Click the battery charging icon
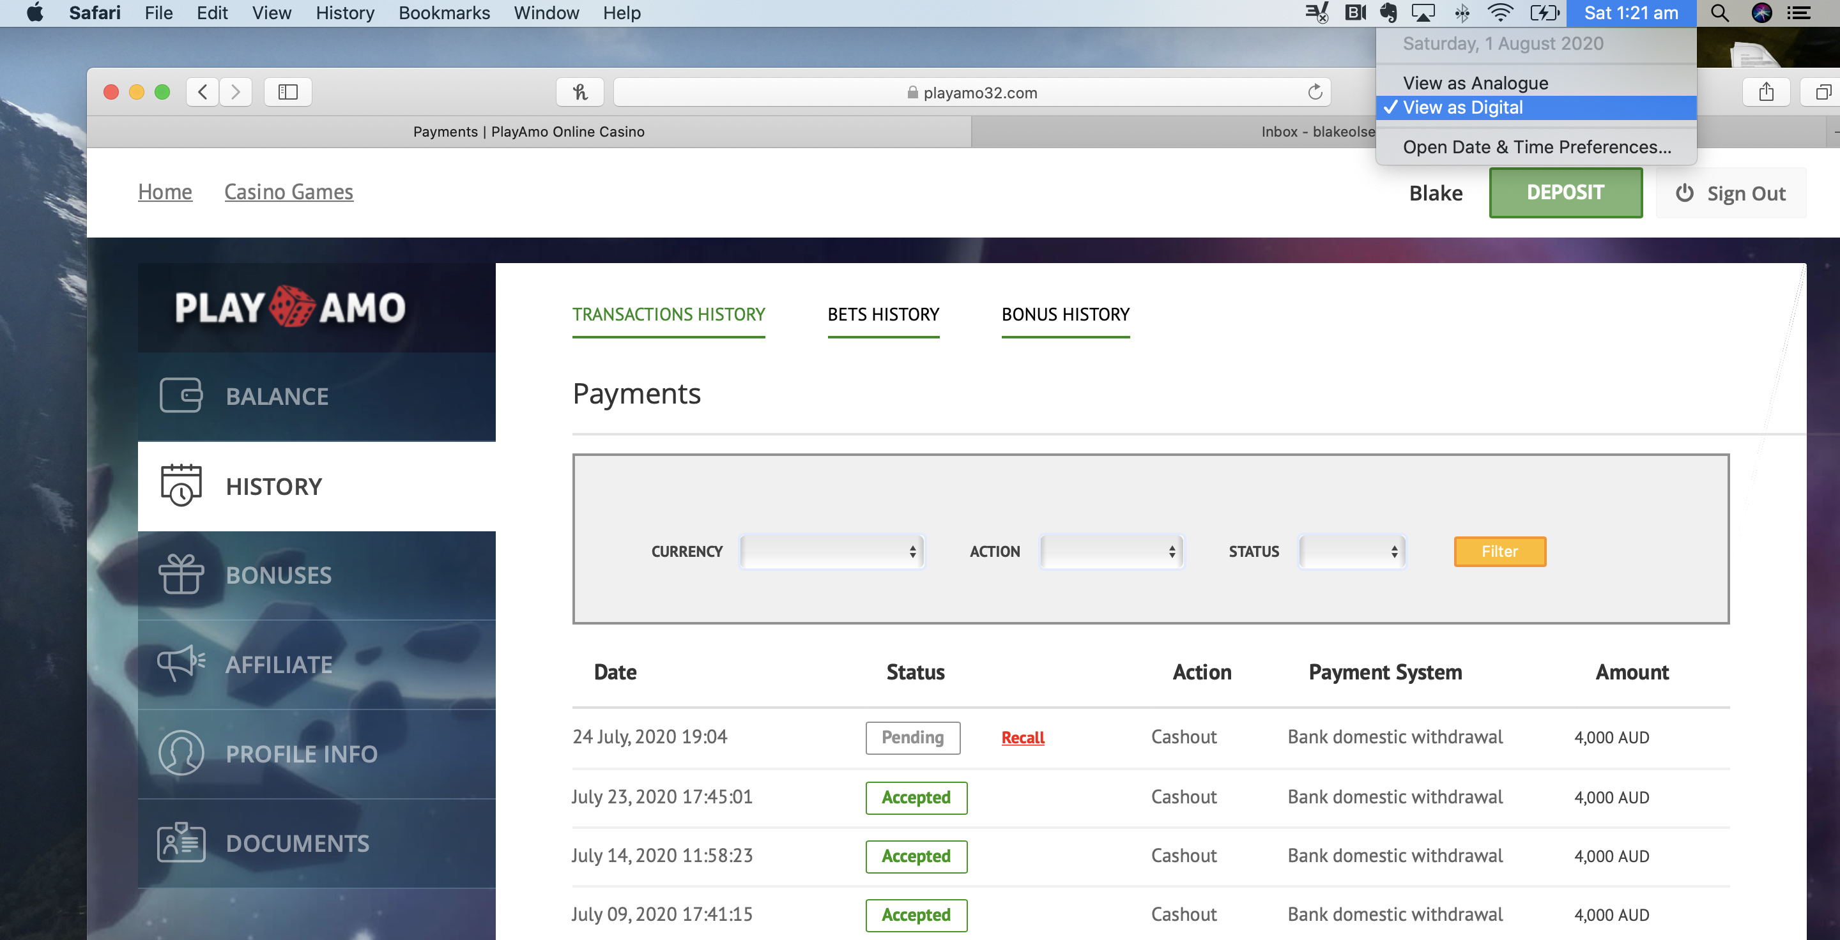1840x940 pixels. click(1544, 13)
